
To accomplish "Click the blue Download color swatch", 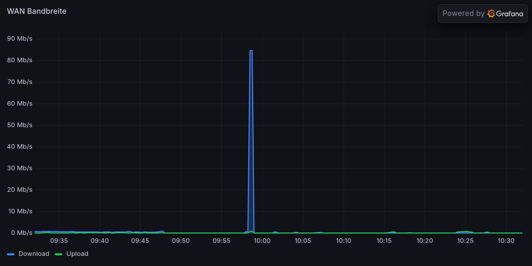I will pyautogui.click(x=11, y=254).
